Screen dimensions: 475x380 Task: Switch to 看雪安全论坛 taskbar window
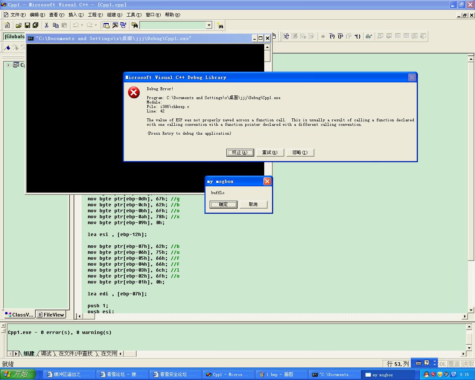click(175, 374)
